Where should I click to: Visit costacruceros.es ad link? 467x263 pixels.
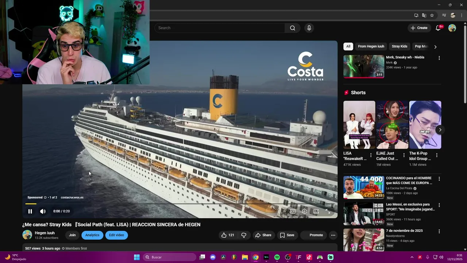click(x=72, y=198)
